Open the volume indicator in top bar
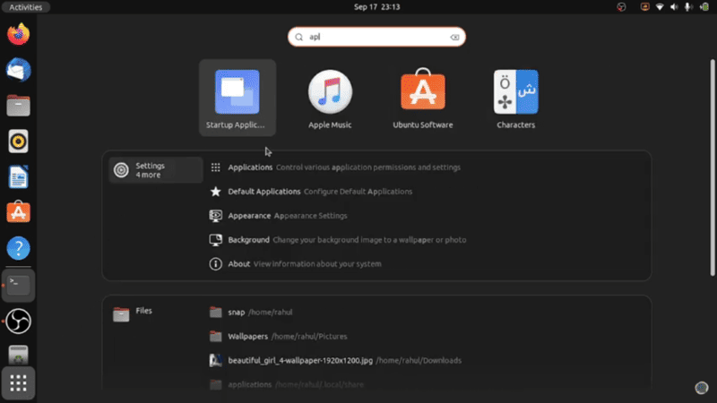 (x=674, y=7)
